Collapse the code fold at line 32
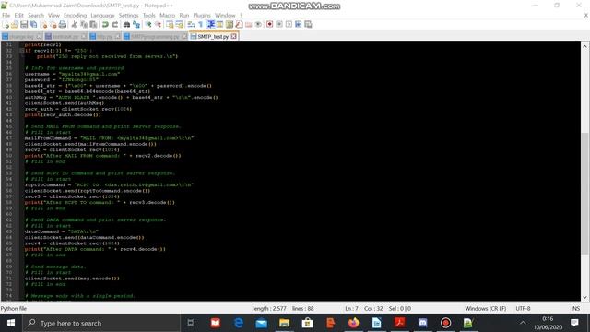 pyautogui.click(x=22, y=51)
